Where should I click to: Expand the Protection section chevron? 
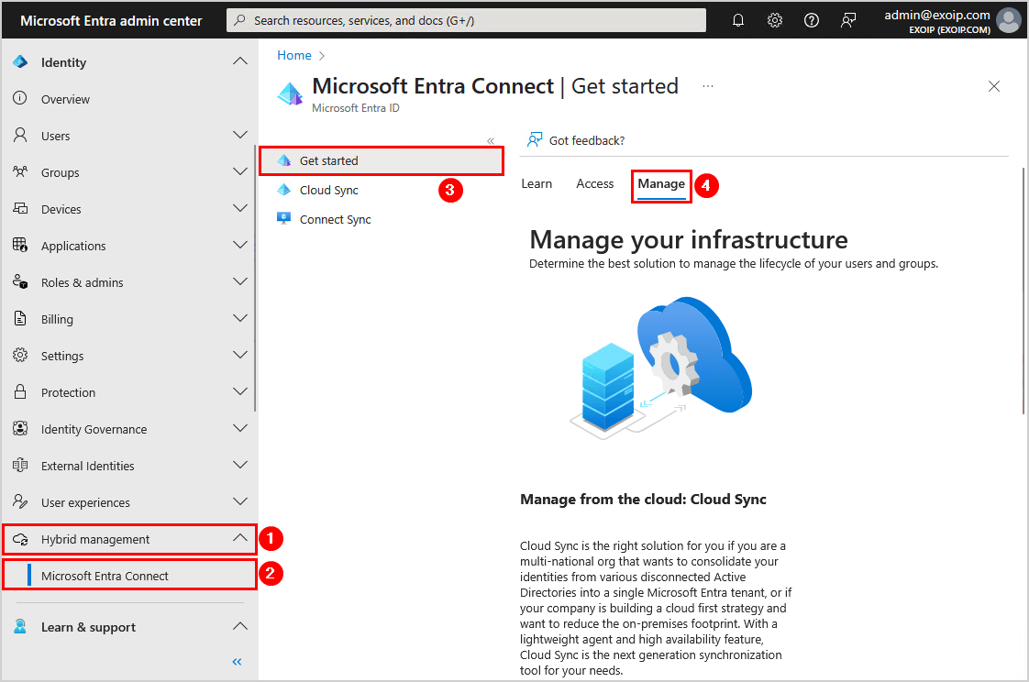[x=240, y=392]
